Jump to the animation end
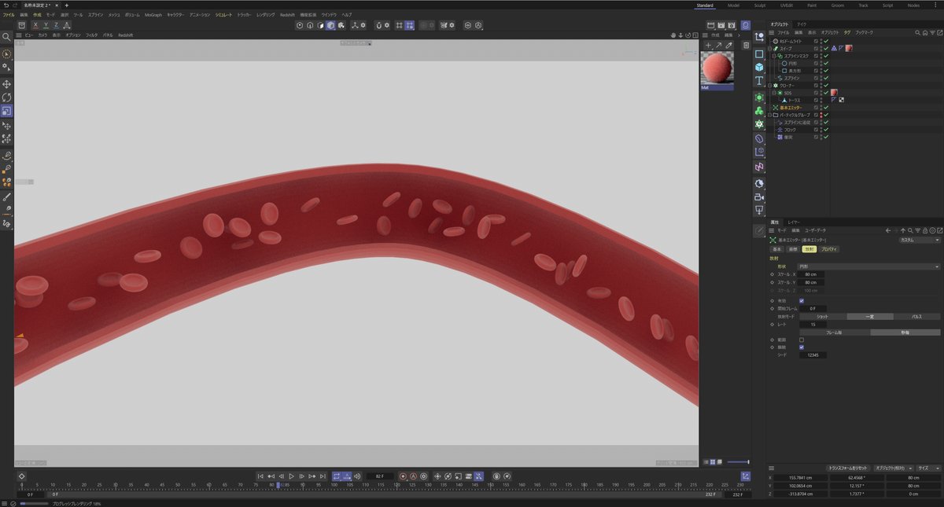The width and height of the screenshot is (944, 507). pyautogui.click(x=322, y=476)
